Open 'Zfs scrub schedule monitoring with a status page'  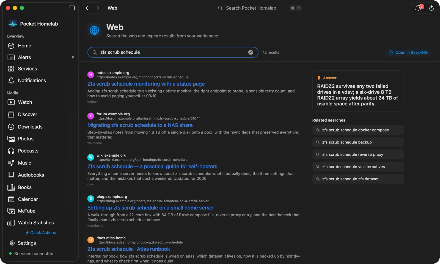[x=146, y=84]
